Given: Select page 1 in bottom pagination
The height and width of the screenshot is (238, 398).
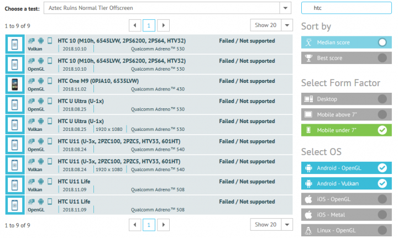Looking at the screenshot, I should [149, 225].
